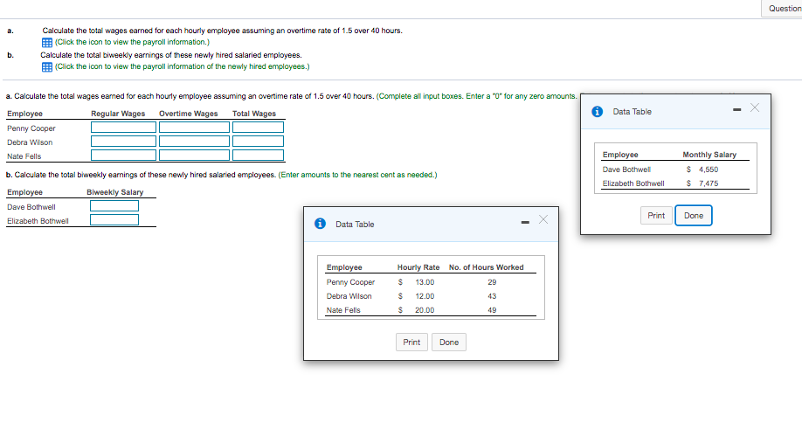Click Done in monthly salary dialog

click(x=694, y=215)
